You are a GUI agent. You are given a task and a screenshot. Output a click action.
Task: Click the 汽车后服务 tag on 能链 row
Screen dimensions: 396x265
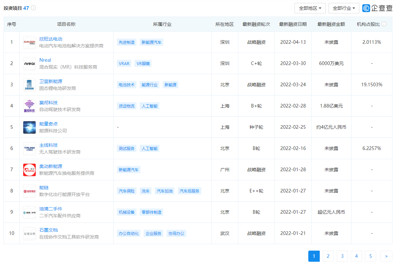[189, 191]
